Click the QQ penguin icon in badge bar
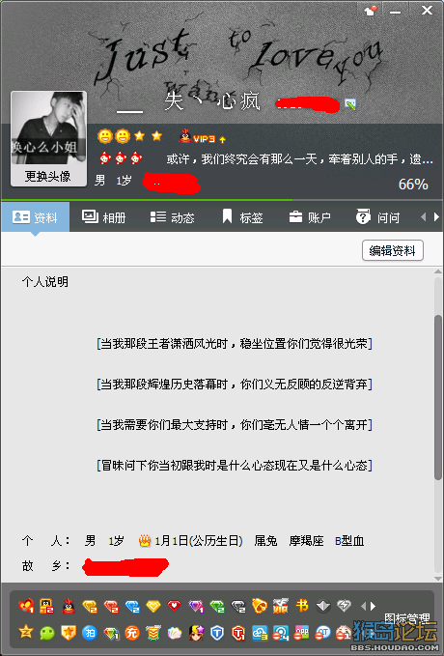444x656 pixels. pos(69,606)
